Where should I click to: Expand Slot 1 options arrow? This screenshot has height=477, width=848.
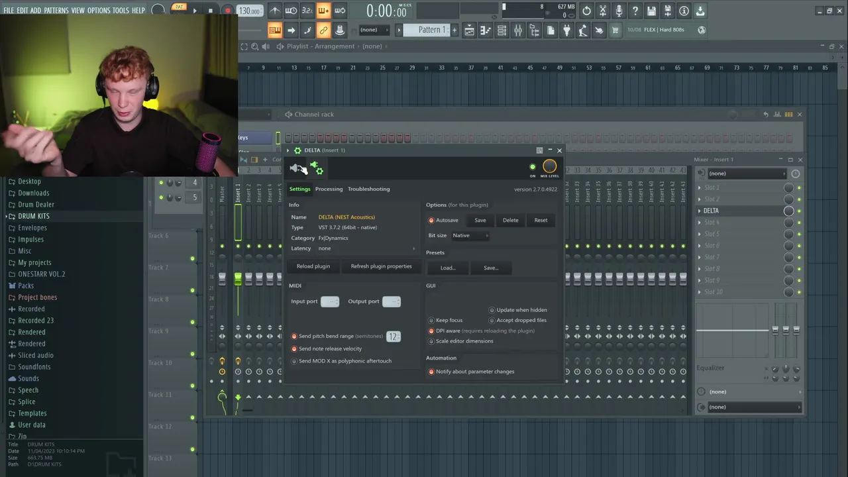[699, 187]
